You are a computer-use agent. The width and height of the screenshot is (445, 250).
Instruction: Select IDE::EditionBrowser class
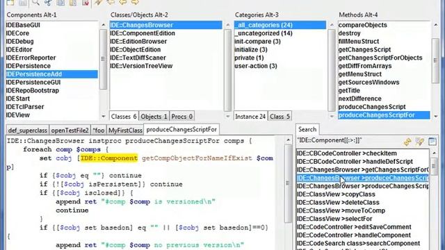pos(166,42)
